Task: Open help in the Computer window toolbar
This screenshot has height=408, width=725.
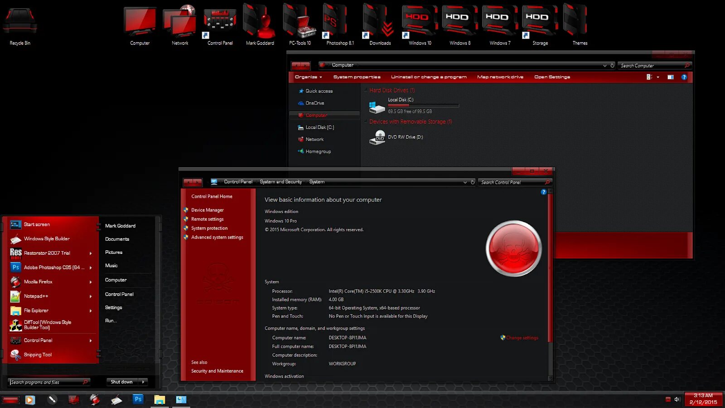Action: click(684, 77)
